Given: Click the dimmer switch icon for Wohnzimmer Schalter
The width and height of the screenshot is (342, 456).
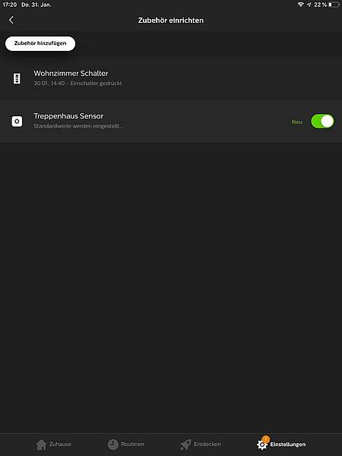Looking at the screenshot, I should (x=17, y=78).
